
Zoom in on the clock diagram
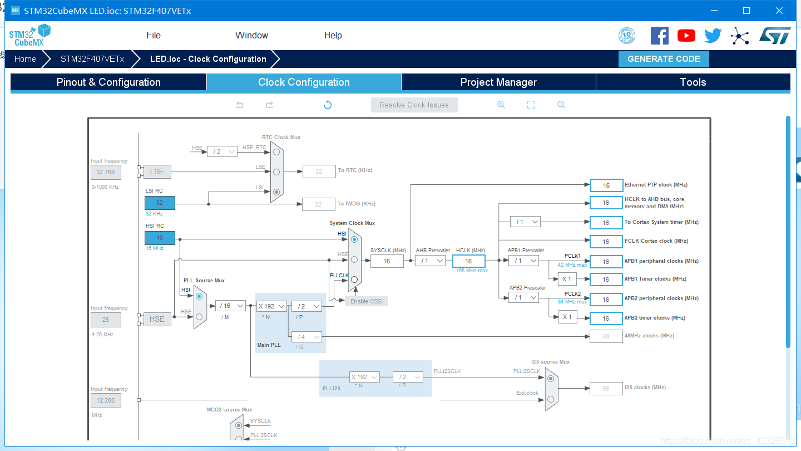[x=501, y=105]
